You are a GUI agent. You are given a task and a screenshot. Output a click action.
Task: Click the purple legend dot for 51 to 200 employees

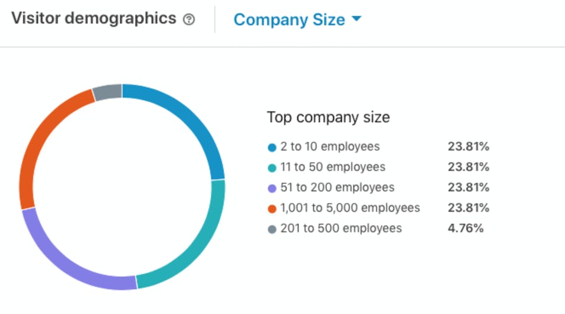click(x=272, y=188)
